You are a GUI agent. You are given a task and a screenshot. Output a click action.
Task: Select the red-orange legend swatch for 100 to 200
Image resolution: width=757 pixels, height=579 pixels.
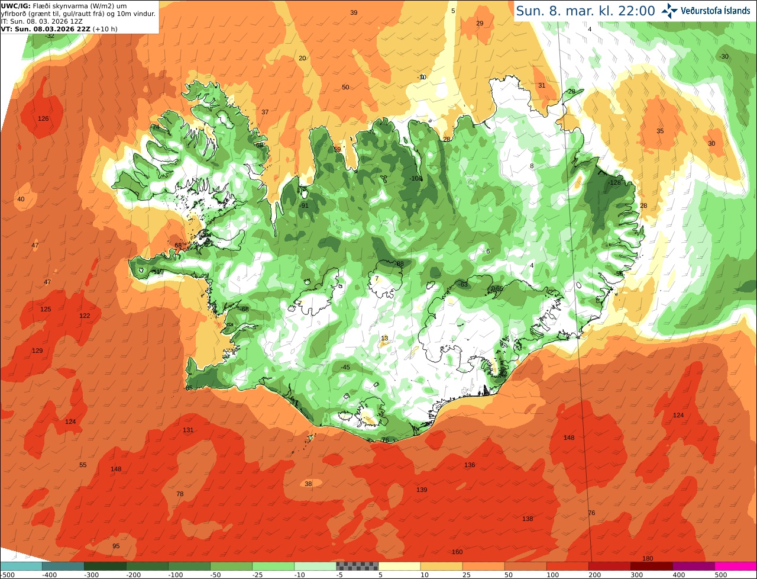(x=568, y=566)
